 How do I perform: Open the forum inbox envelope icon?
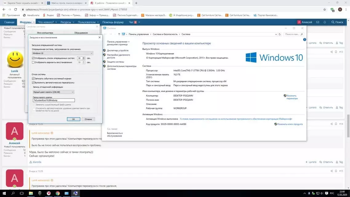(318, 22)
